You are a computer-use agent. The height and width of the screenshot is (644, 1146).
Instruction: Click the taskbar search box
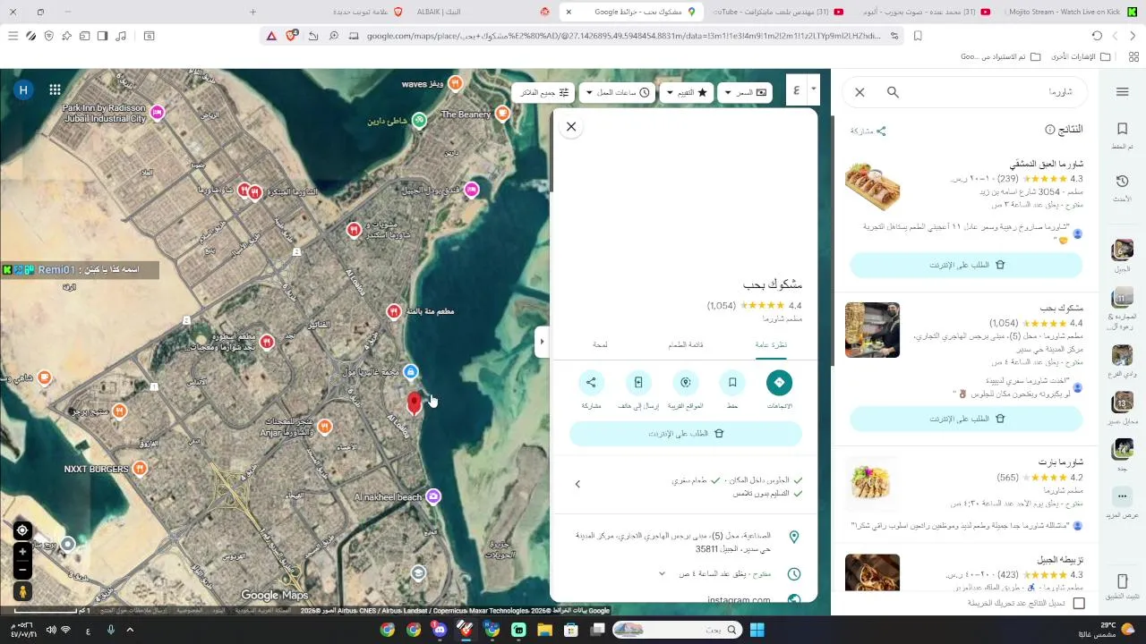pyautogui.click(x=677, y=630)
